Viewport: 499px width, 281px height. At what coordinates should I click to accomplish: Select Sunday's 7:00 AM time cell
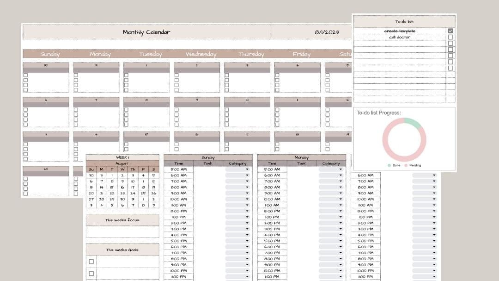click(178, 181)
